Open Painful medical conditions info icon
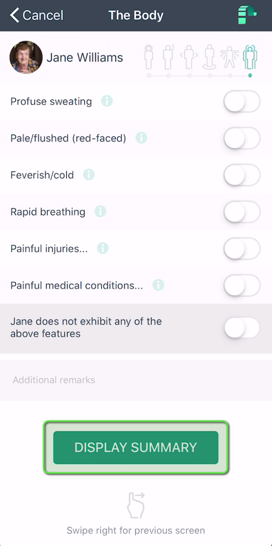272x546 pixels. (158, 285)
